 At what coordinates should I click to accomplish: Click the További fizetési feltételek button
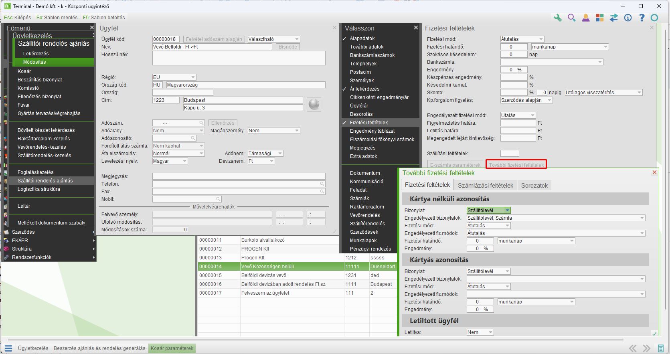pyautogui.click(x=516, y=165)
